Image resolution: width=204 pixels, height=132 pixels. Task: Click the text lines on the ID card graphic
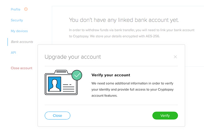coord(69,88)
